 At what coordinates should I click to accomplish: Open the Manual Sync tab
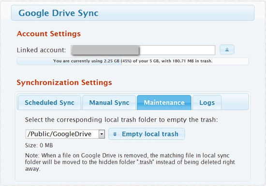pos(109,102)
